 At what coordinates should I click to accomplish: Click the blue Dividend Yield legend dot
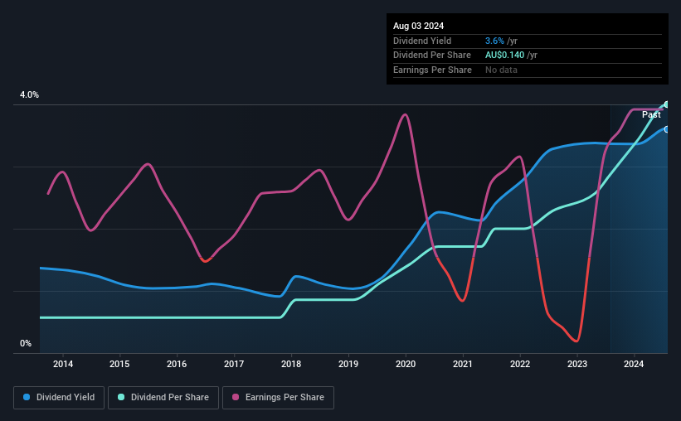[x=27, y=398]
